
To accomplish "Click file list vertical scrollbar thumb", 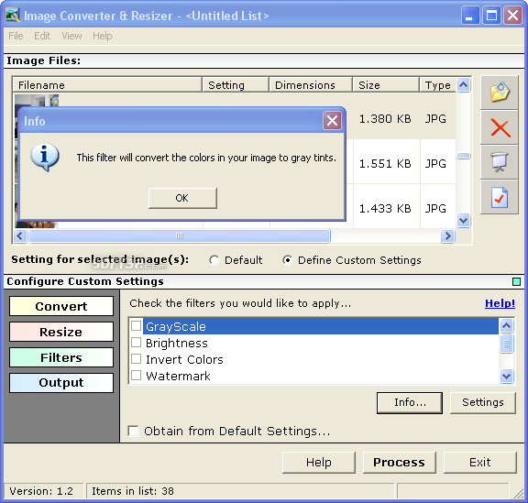I will (463, 156).
